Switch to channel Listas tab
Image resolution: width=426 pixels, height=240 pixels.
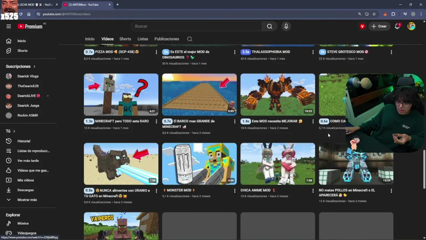coord(143,39)
